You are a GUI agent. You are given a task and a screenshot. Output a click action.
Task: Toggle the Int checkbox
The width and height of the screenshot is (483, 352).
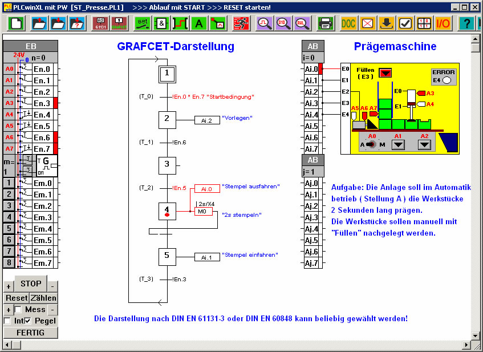(7, 321)
